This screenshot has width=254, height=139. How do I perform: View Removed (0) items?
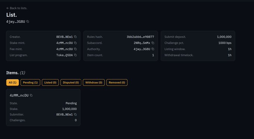(117, 82)
